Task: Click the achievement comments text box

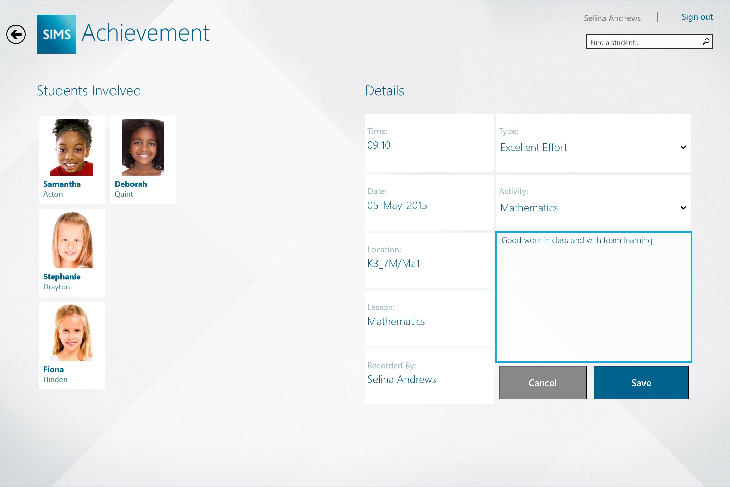Action: point(593,297)
